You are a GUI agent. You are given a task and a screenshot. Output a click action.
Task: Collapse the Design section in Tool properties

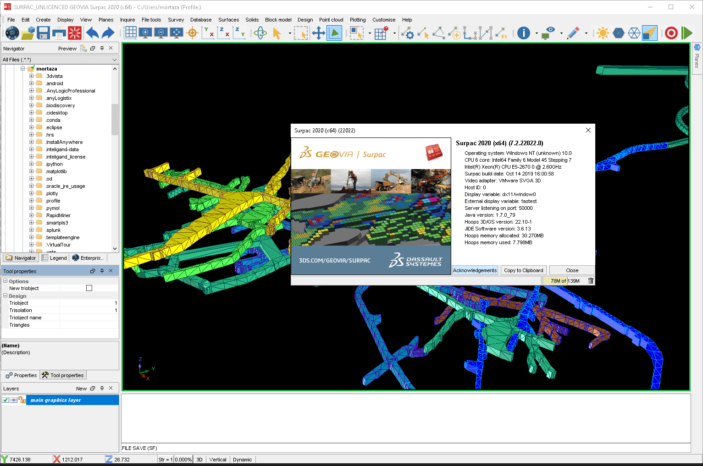pyautogui.click(x=6, y=296)
